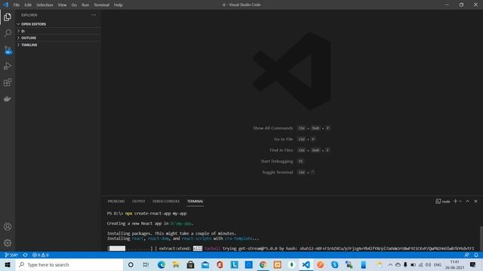Expand the D: folder section
483x271 pixels.
pos(59,31)
